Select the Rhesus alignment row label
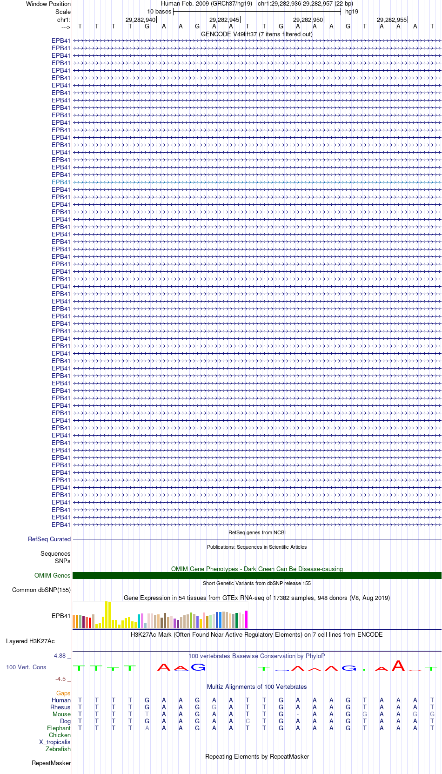Screen dimensions: 442x774 [60, 707]
